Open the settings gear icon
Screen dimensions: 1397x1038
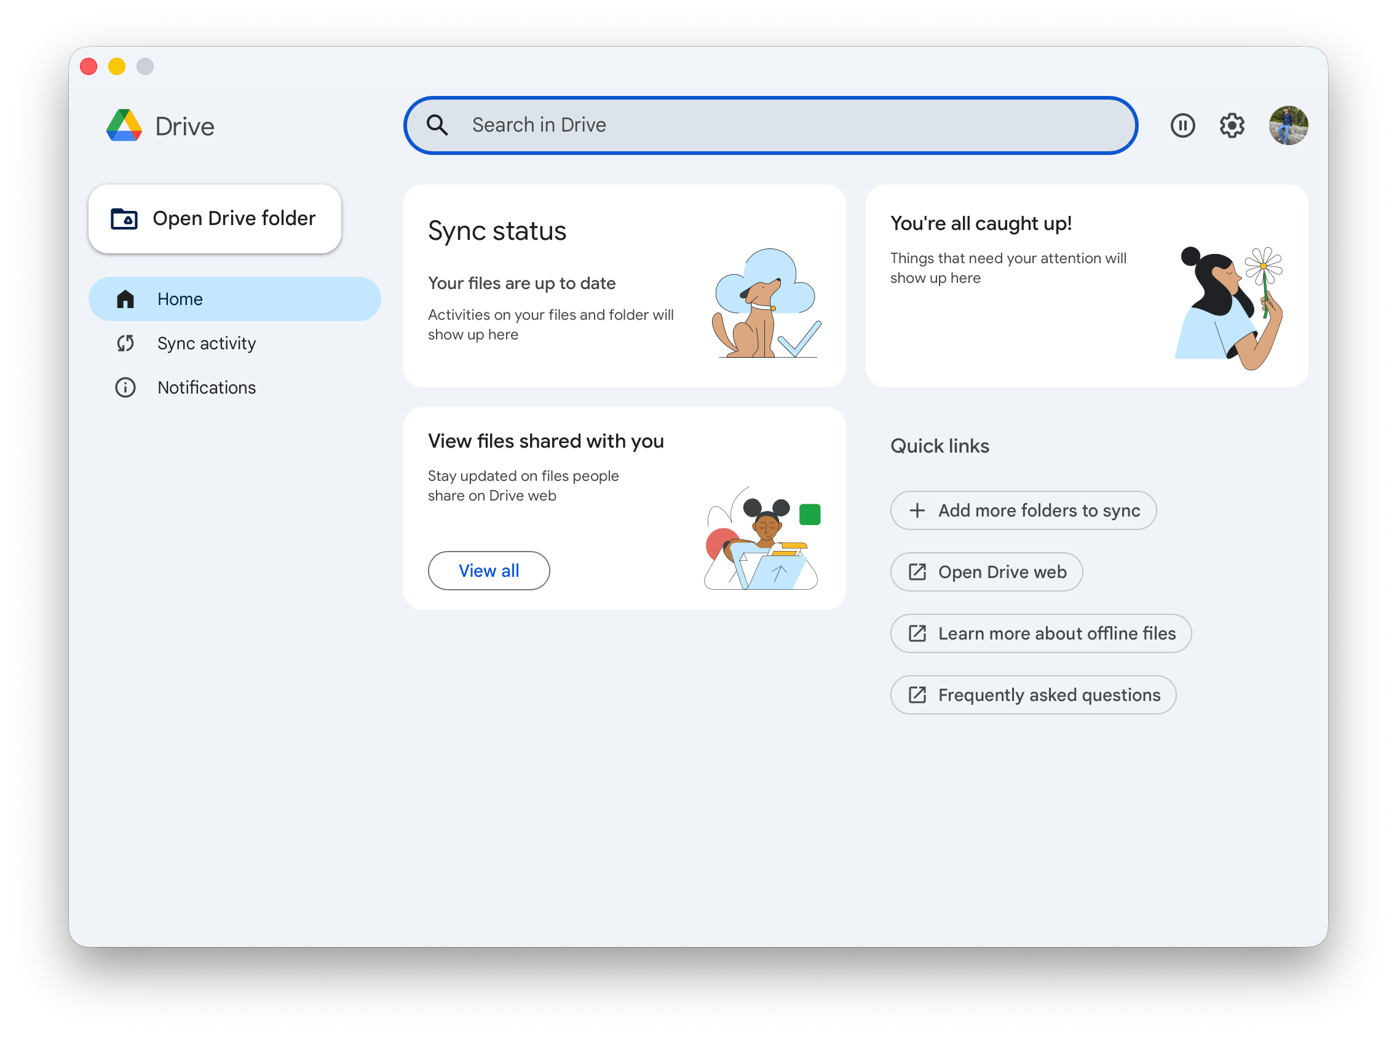[1232, 125]
